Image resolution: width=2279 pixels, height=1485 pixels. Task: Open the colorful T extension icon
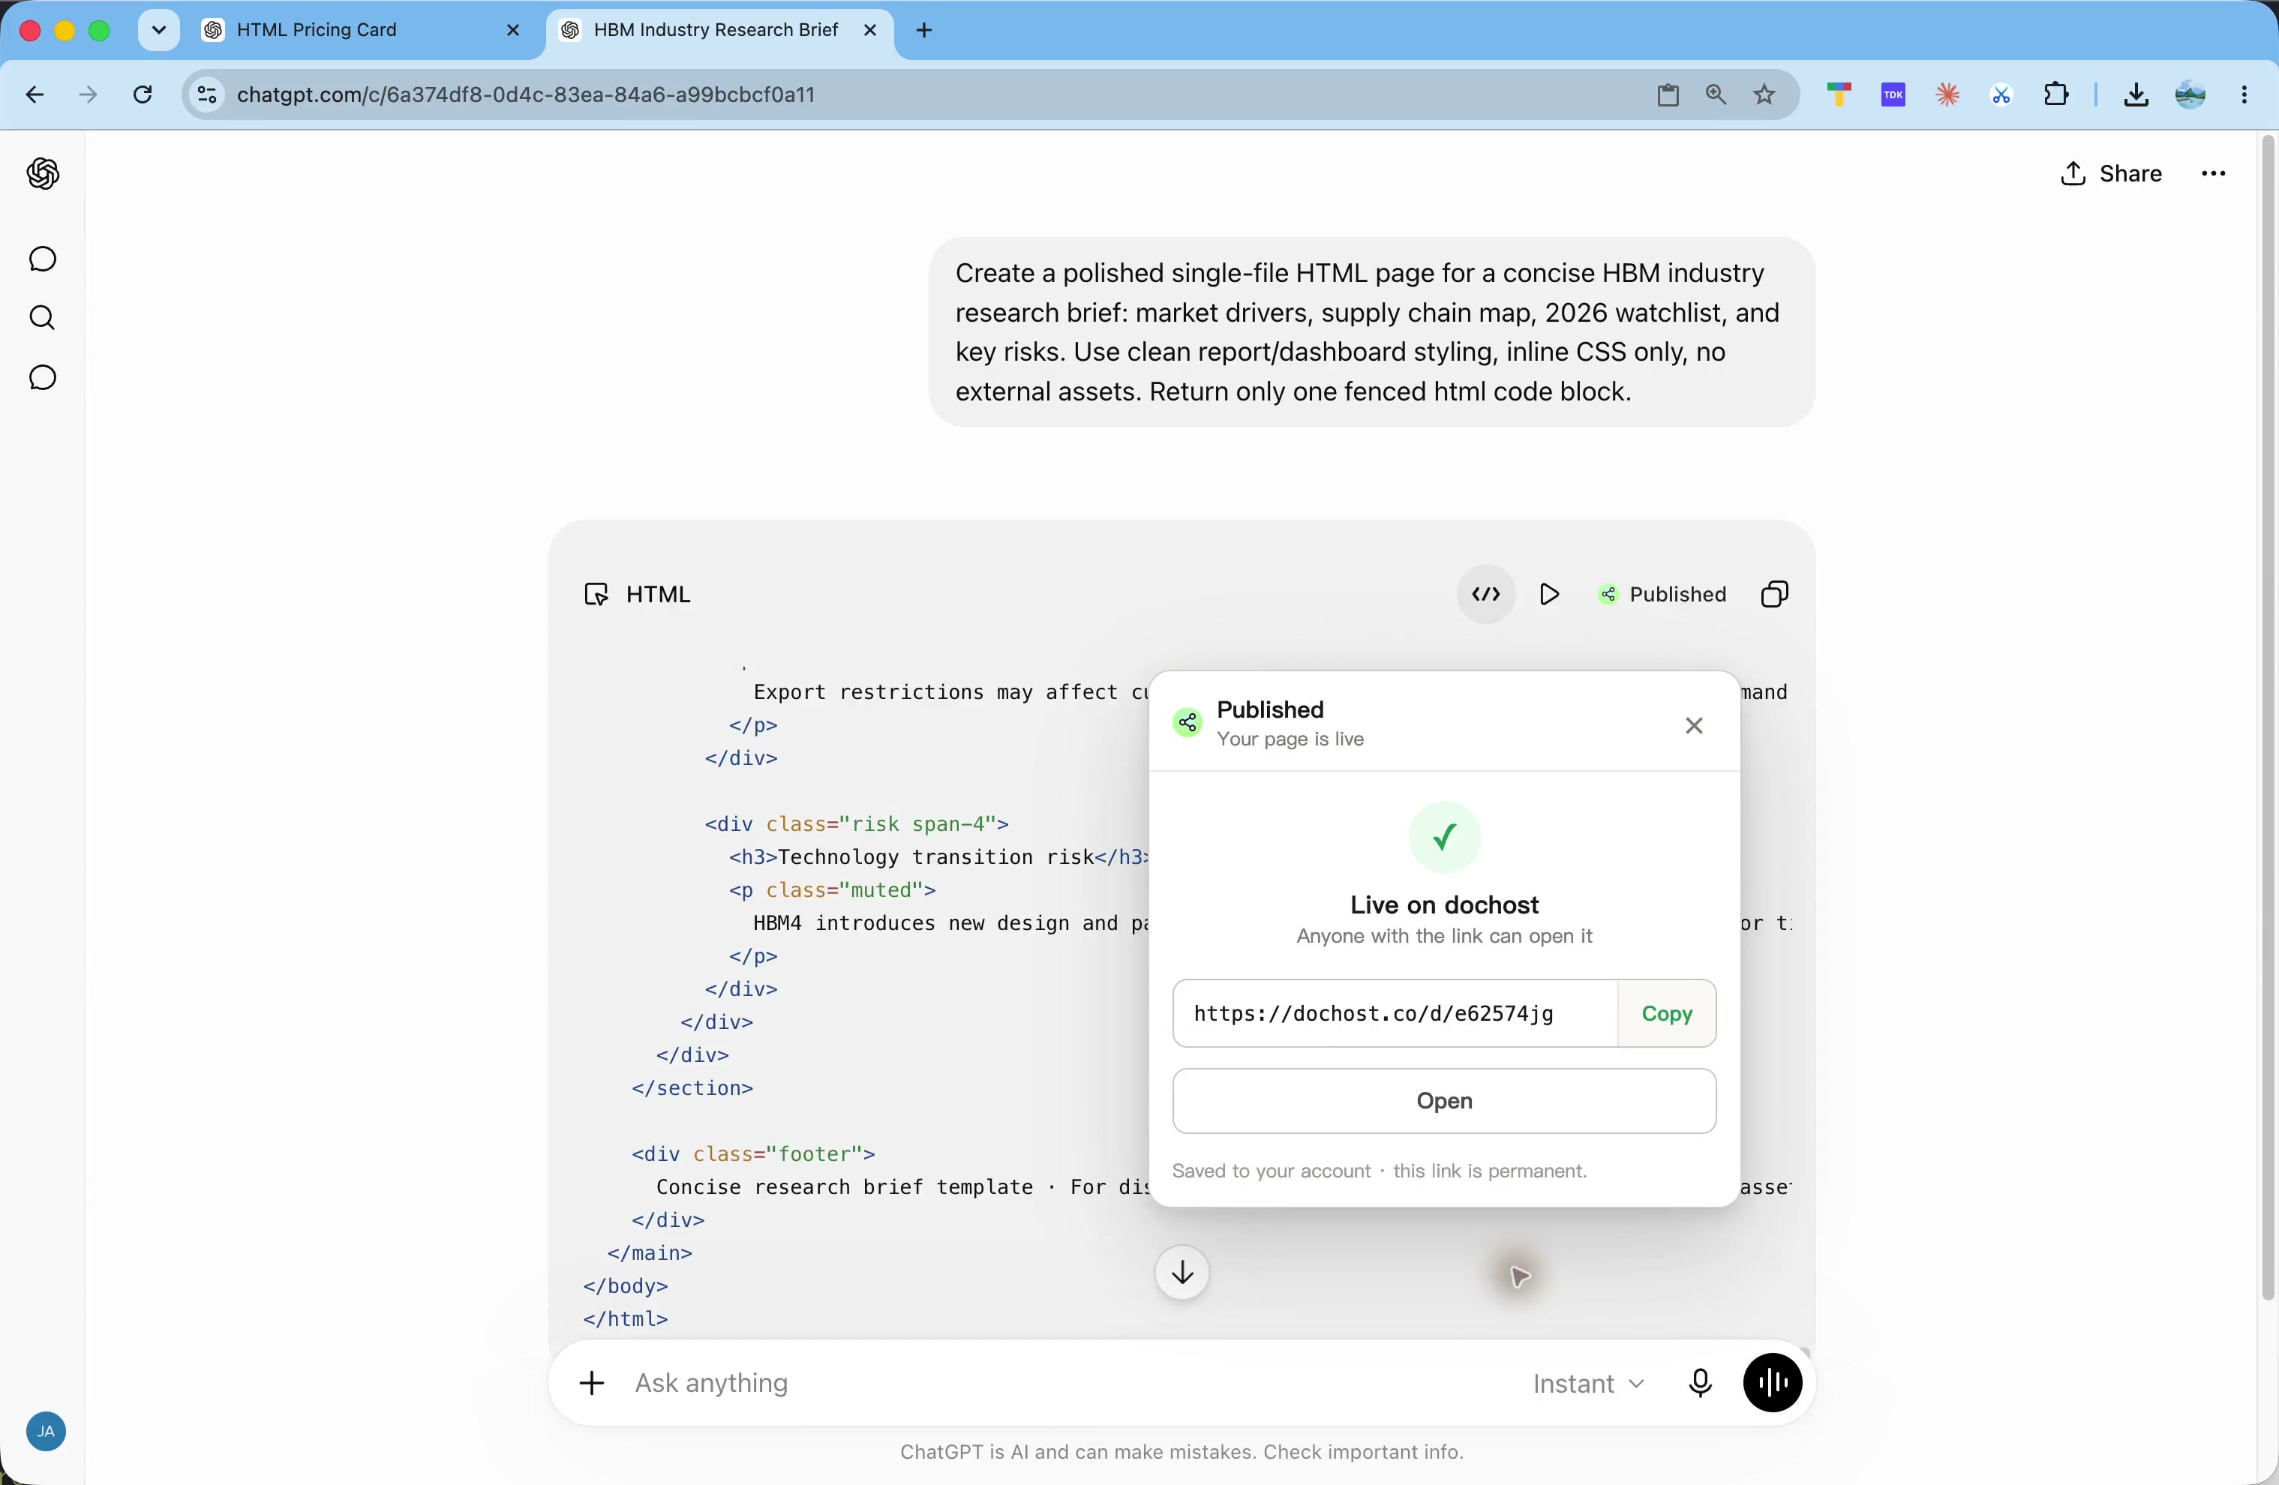point(1839,94)
